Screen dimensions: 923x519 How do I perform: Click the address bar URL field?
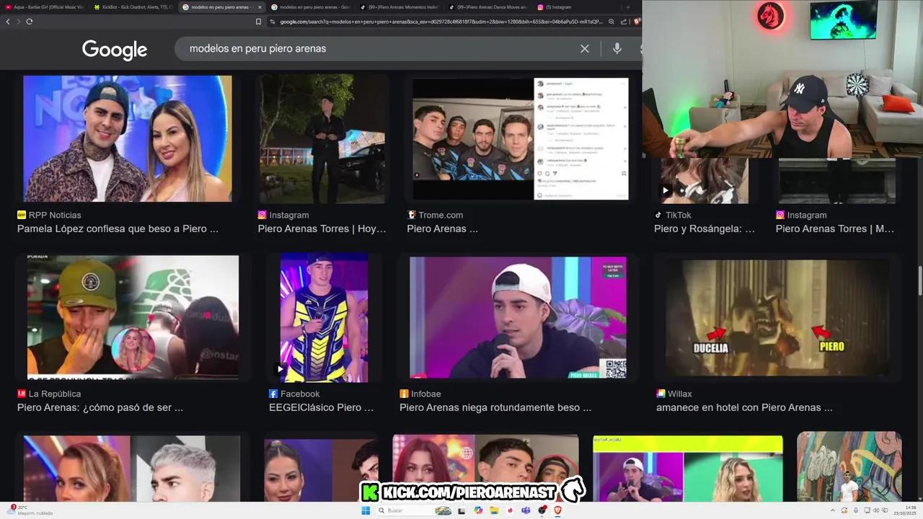coord(440,22)
